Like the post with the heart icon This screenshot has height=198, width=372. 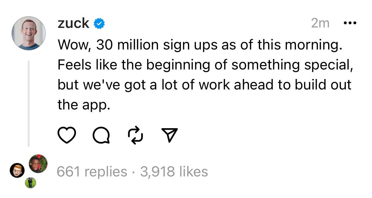[67, 135]
